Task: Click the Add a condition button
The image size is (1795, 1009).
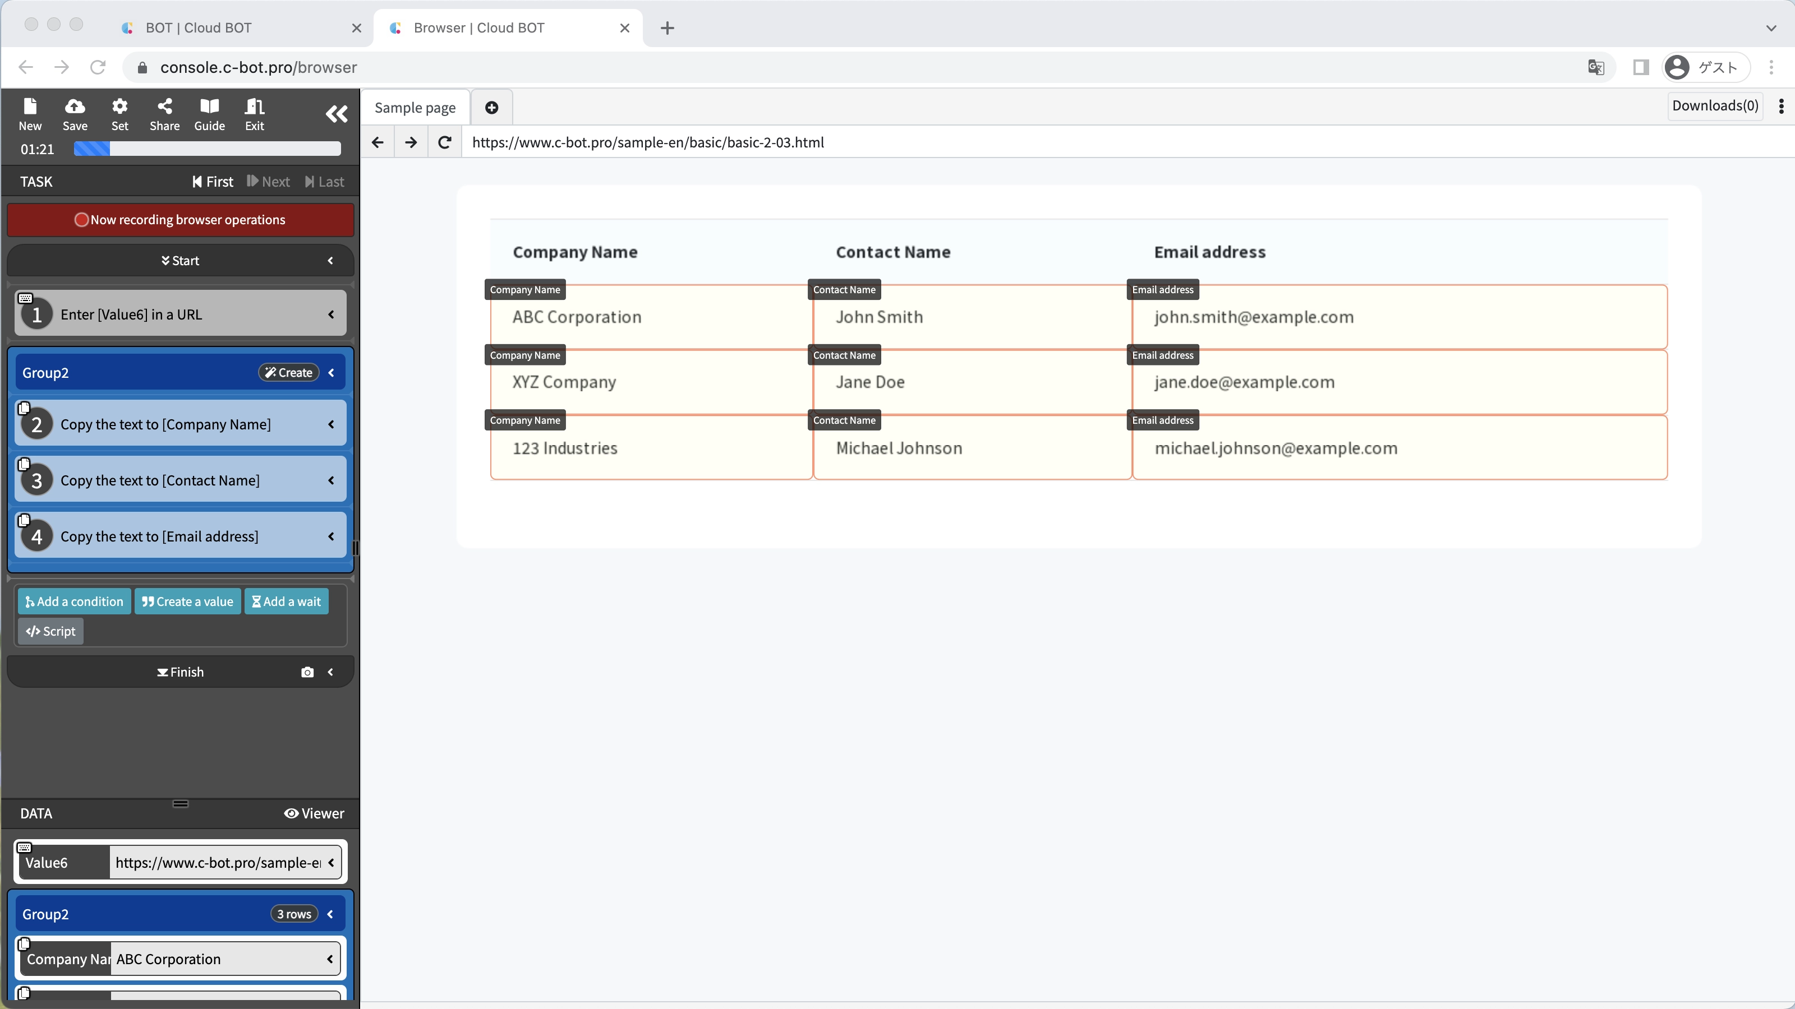Action: tap(74, 601)
